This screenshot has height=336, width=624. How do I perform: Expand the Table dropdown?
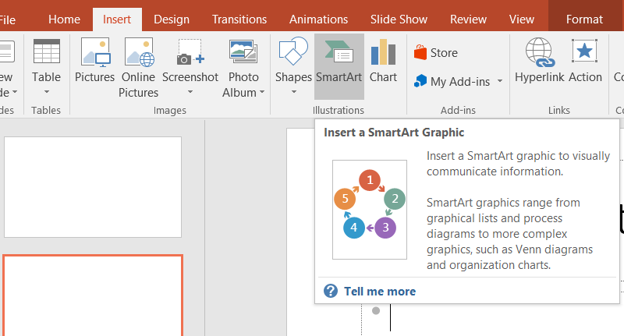[x=46, y=92]
